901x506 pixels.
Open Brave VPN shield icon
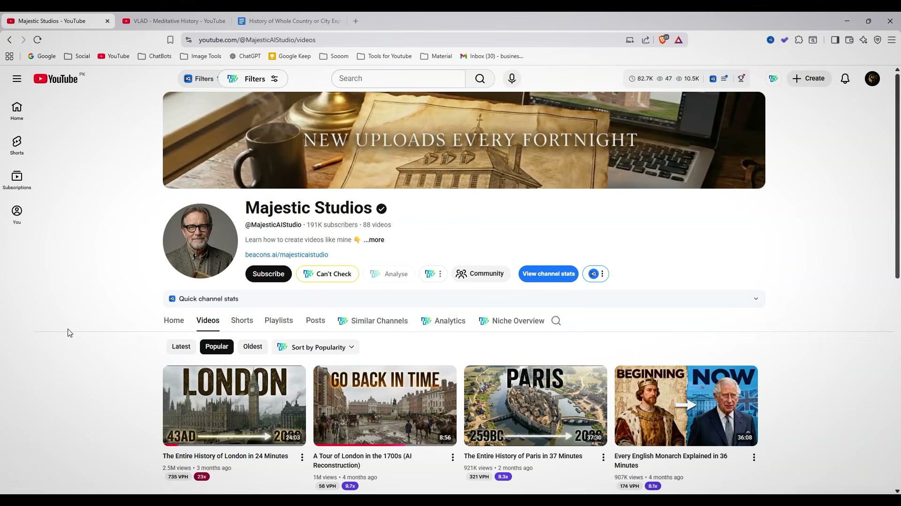coord(878,40)
